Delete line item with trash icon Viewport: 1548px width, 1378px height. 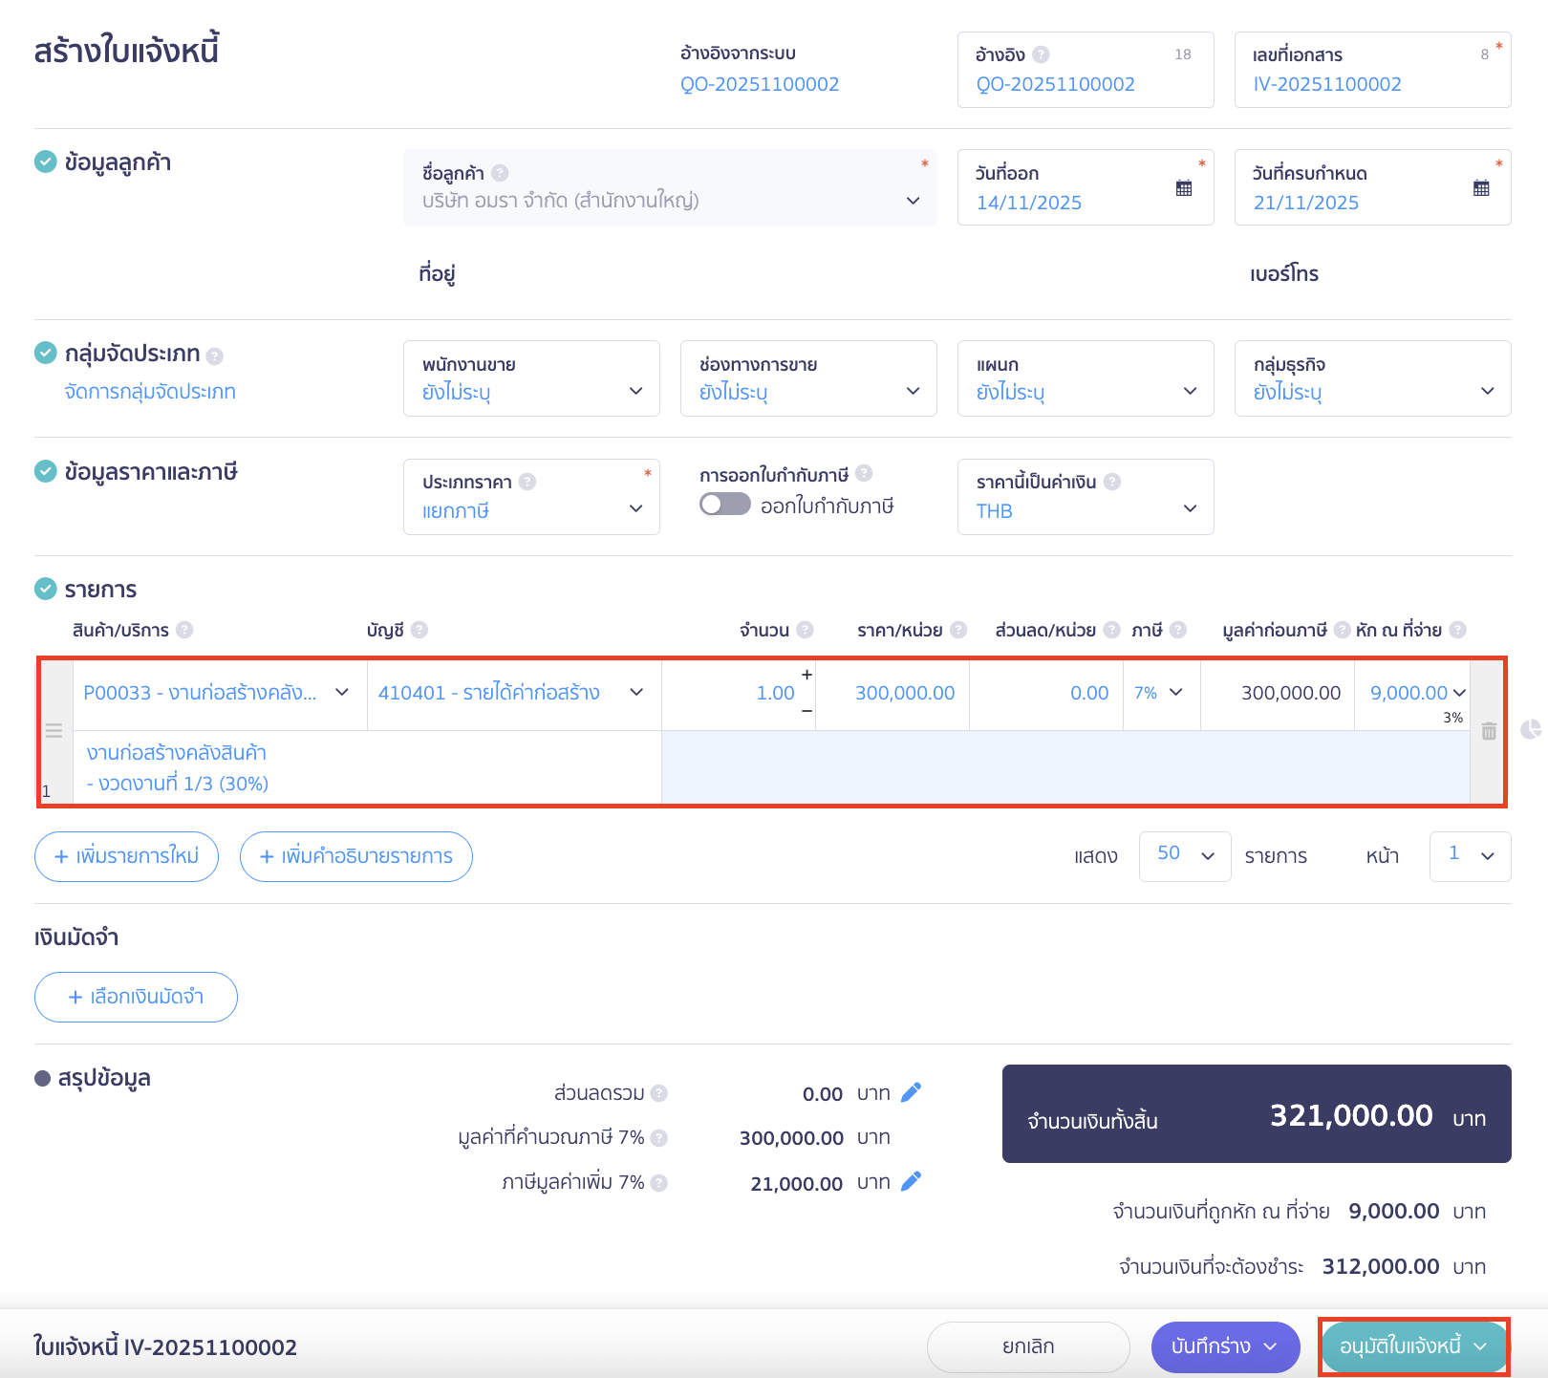[x=1489, y=731]
